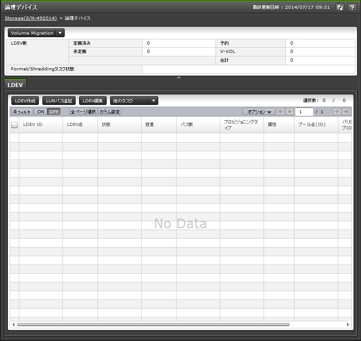
Task: Open the Storage(S/N:492014) breadcrumb link
Action: point(31,18)
